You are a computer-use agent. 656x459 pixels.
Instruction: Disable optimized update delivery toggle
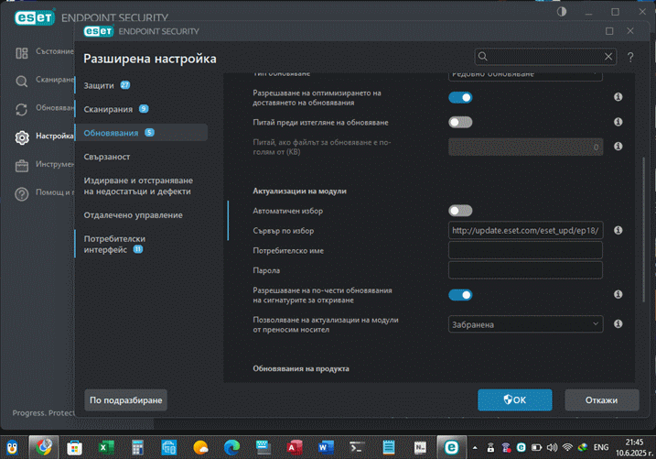tap(460, 98)
